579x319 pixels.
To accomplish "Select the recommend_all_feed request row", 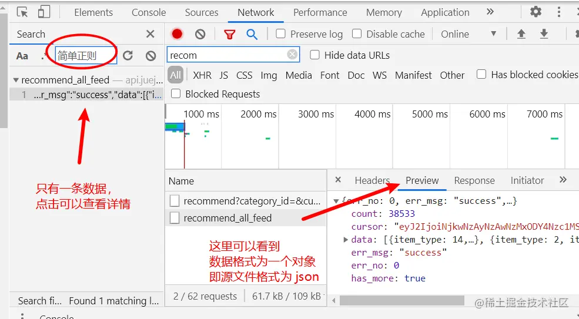I will coord(246,218).
